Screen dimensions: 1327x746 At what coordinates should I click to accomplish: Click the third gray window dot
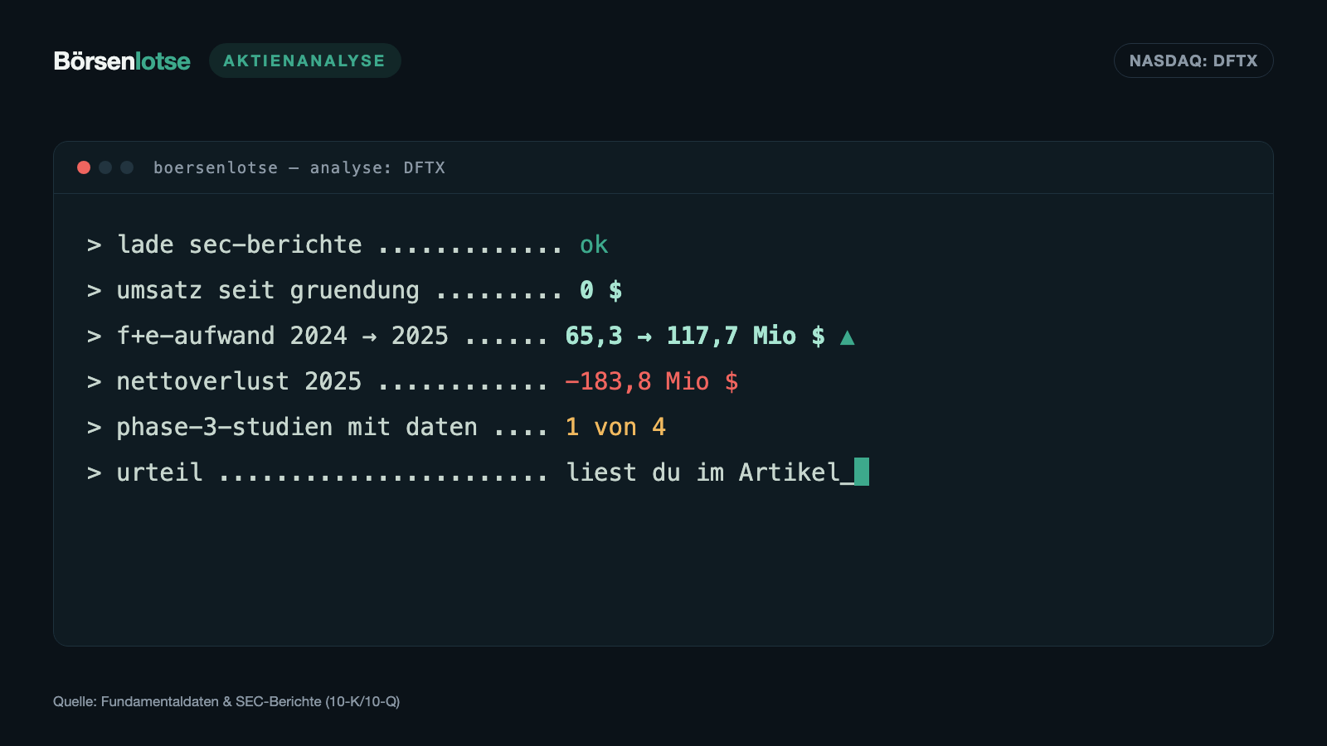click(127, 167)
